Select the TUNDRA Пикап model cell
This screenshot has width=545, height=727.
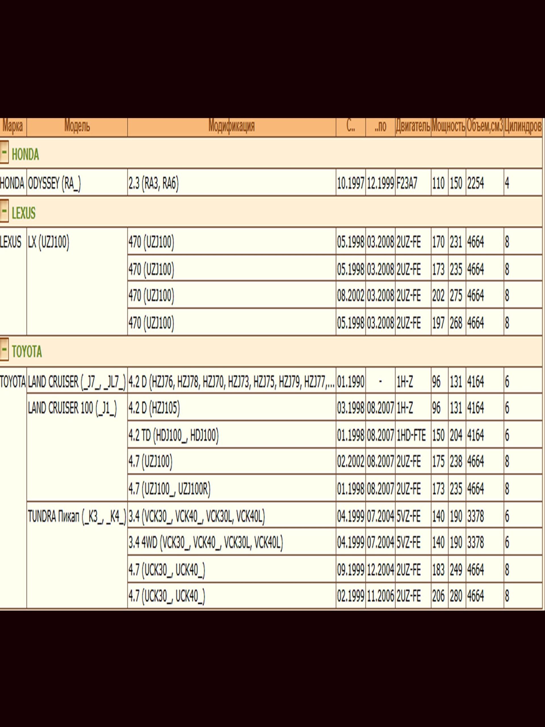pyautogui.click(x=77, y=517)
